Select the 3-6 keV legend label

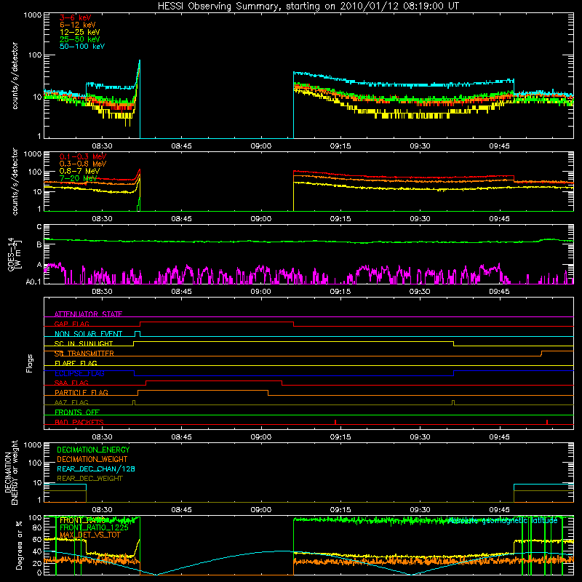click(x=76, y=17)
